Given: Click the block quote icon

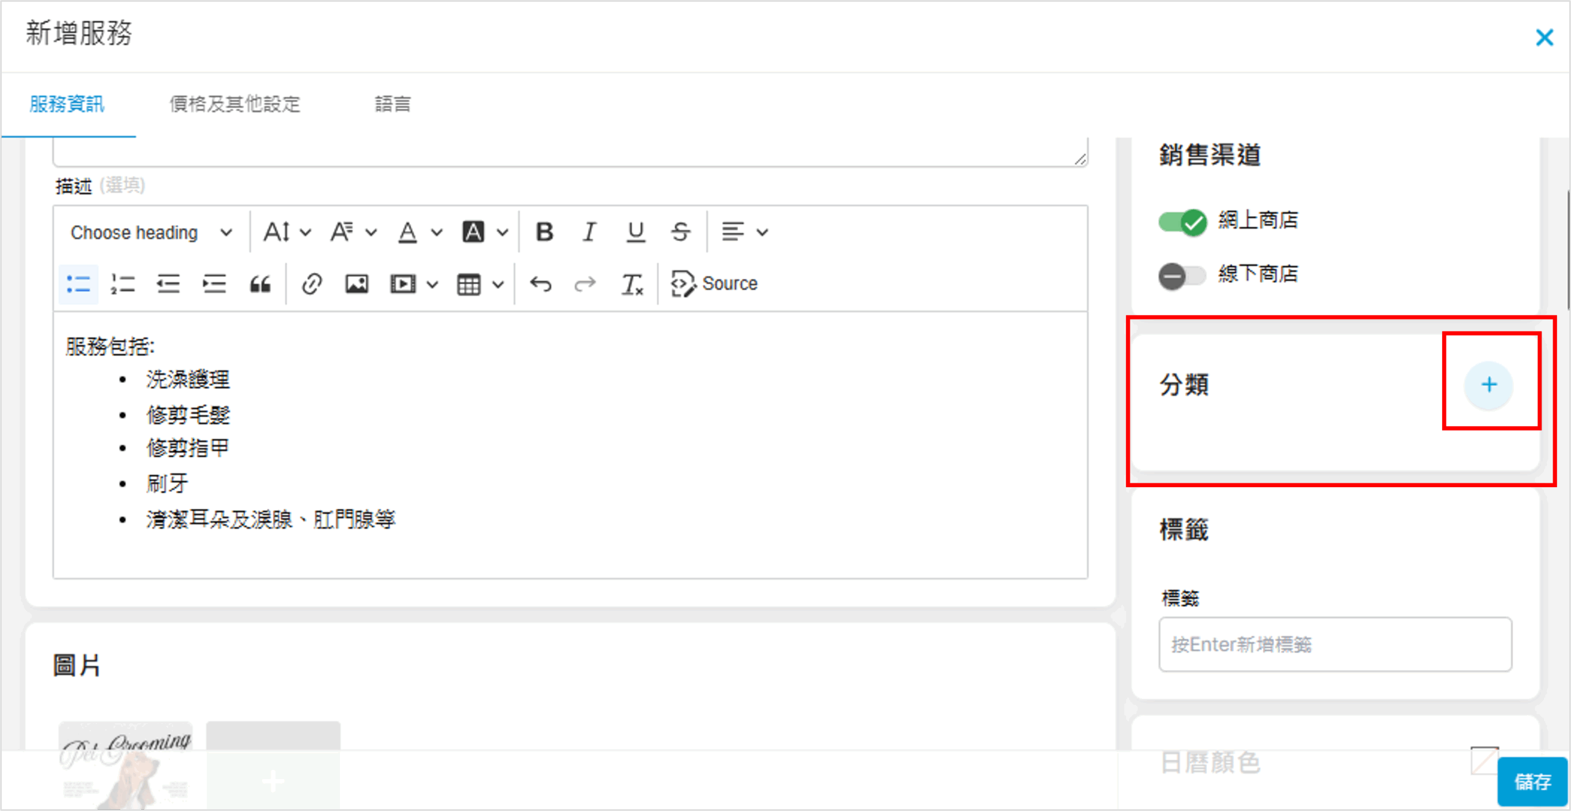Looking at the screenshot, I should pos(260,284).
